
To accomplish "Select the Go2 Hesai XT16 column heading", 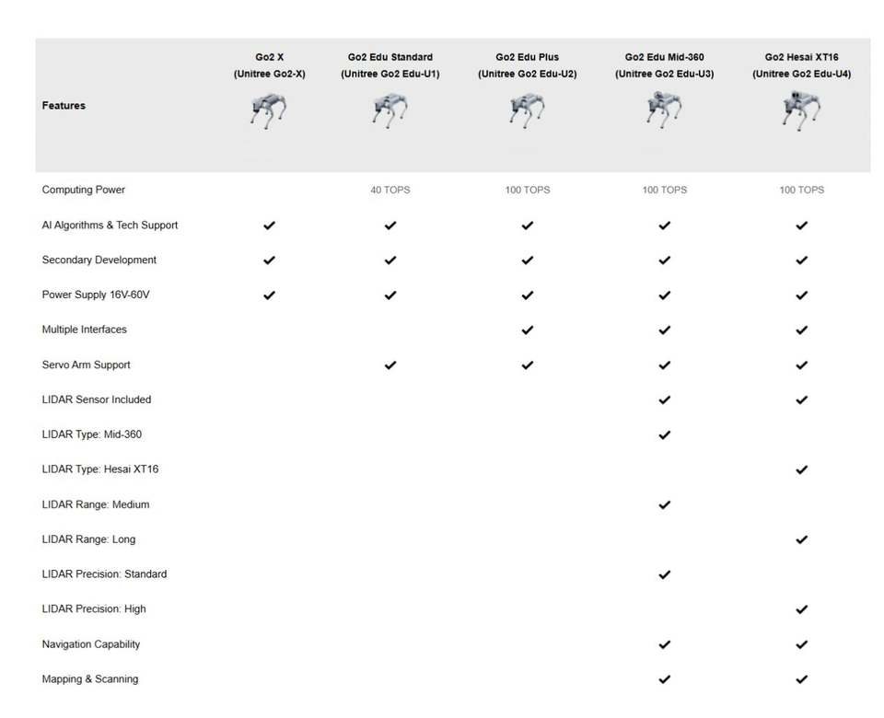I will 802,65.
